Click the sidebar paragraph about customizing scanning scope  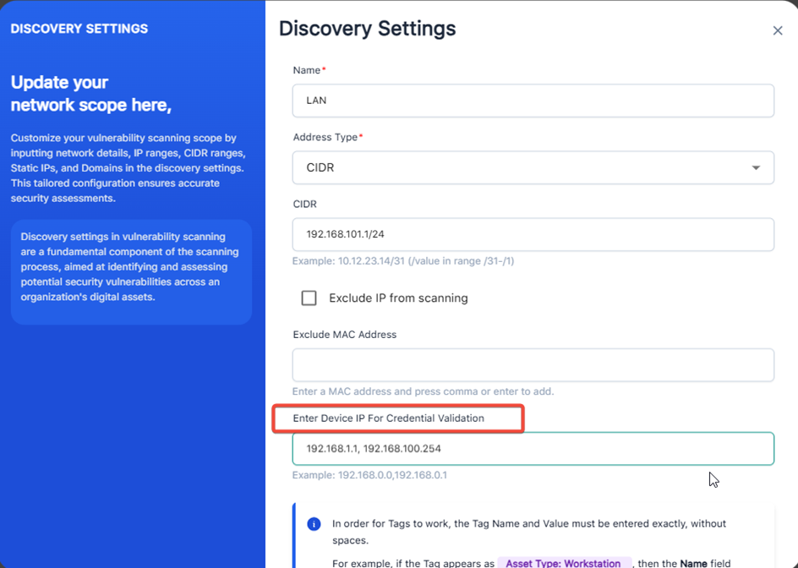click(128, 167)
